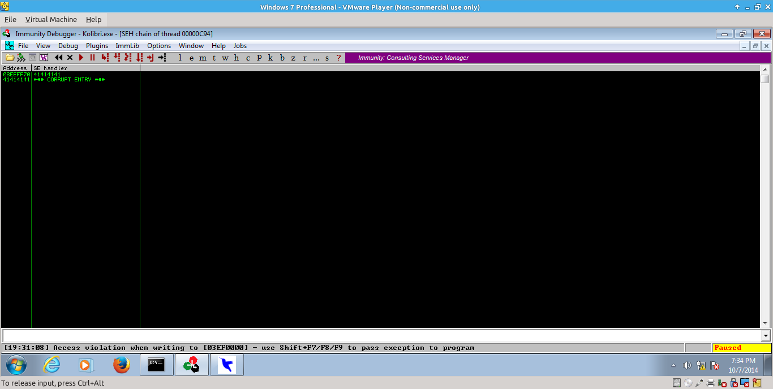
Task: Click the volume speaker tray icon
Action: [687, 365]
